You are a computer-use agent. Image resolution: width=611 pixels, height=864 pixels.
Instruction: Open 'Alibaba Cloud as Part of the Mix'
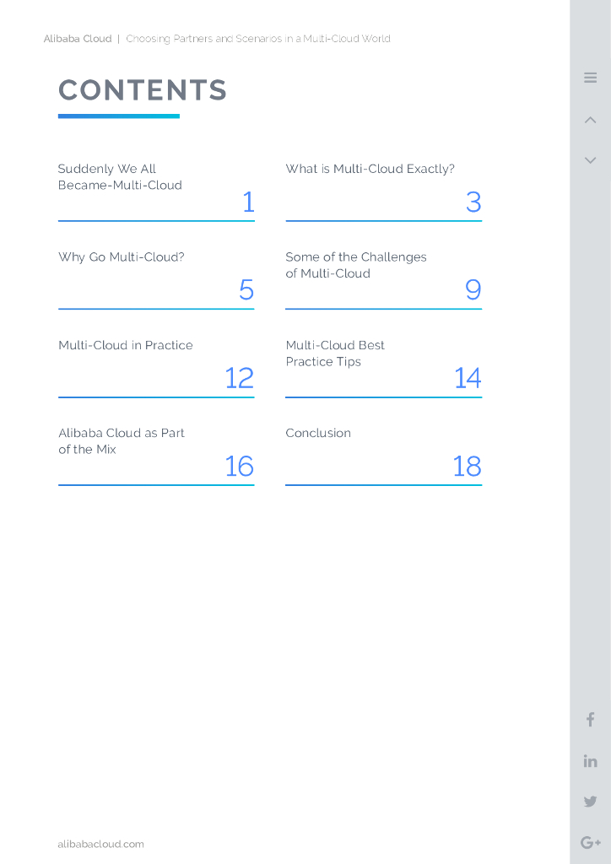tap(121, 441)
